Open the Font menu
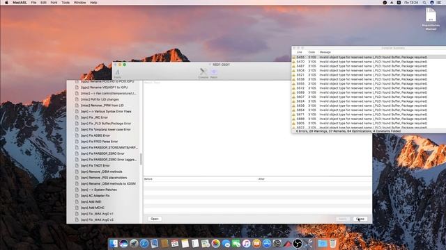The image size is (446, 250). pos(54,3)
